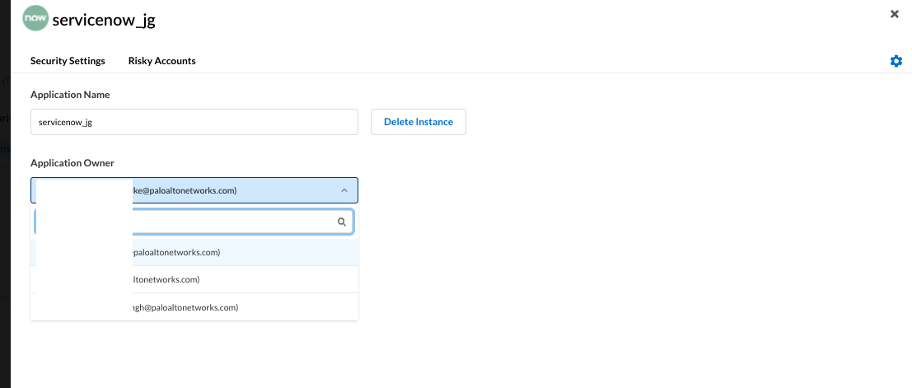Click the Application Name label
The width and height of the screenshot is (912, 388).
[70, 95]
